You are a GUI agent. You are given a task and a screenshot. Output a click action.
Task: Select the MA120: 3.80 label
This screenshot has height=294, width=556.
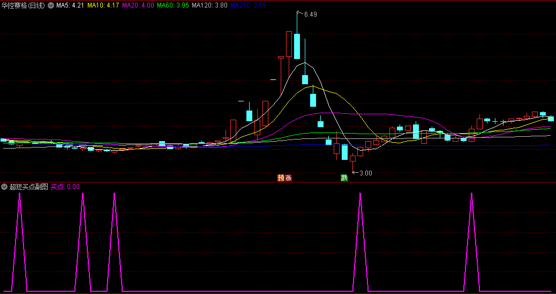[x=209, y=5]
